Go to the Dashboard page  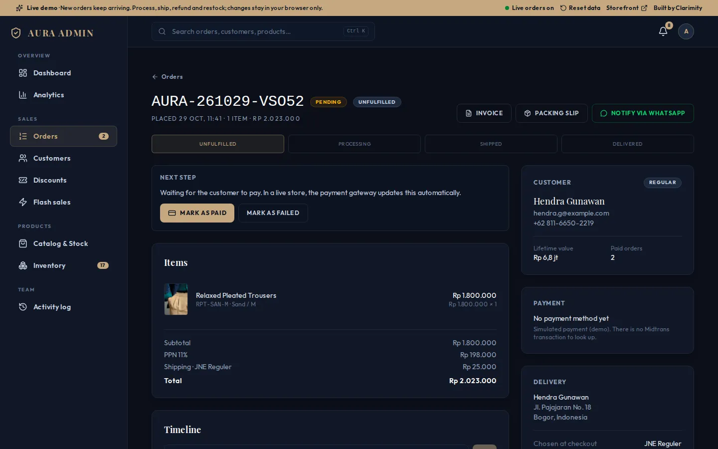pos(63,73)
